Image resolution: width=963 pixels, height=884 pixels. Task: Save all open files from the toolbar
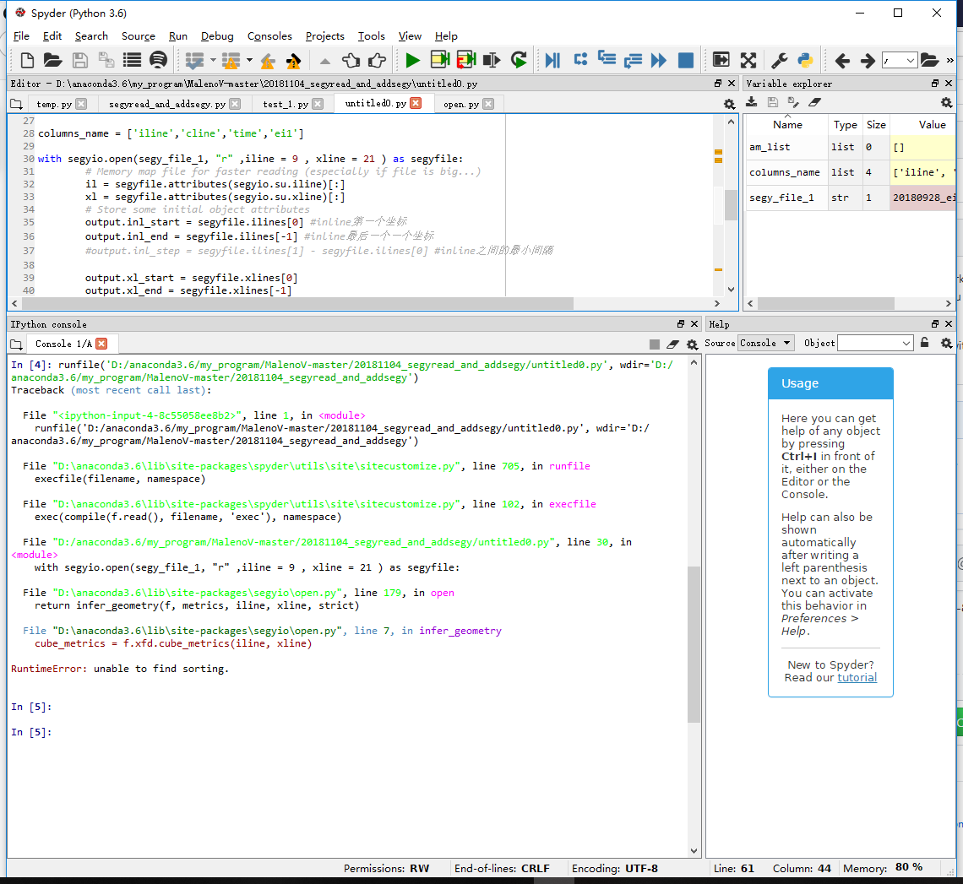coord(105,60)
